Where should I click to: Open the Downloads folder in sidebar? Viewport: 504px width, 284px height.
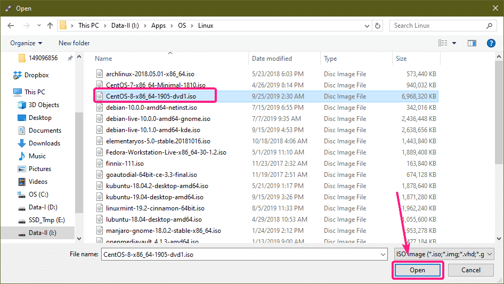(x=44, y=143)
